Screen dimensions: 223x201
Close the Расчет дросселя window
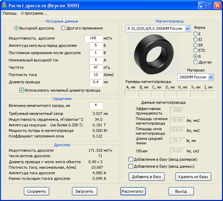[x=217, y=6]
